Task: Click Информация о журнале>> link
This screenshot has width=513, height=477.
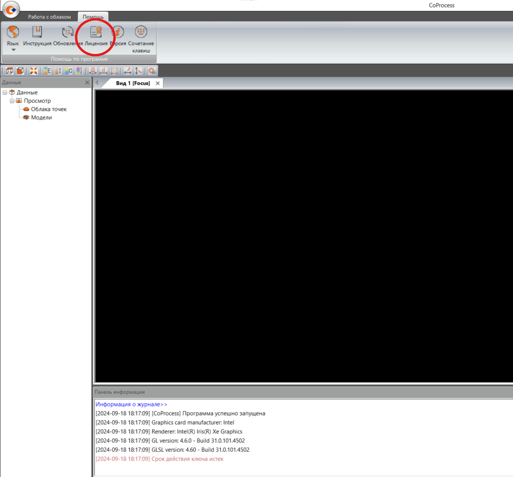Action: point(131,405)
